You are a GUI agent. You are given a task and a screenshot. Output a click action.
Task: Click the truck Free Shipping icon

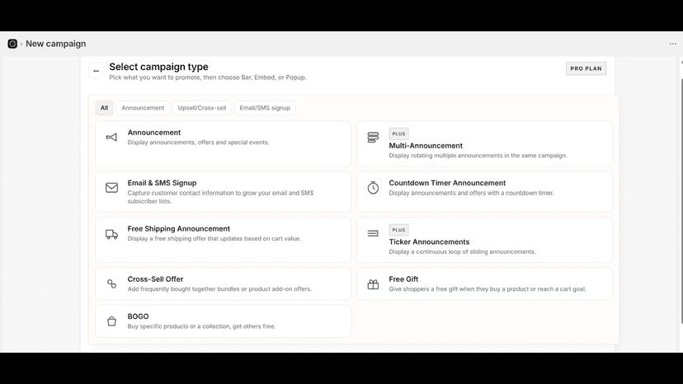coord(111,234)
